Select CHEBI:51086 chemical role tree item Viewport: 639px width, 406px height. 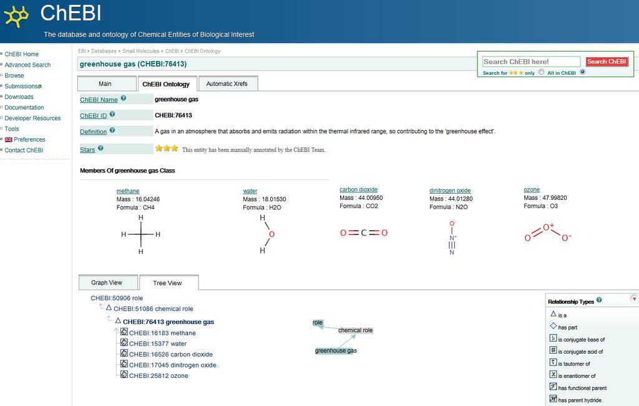pos(154,309)
